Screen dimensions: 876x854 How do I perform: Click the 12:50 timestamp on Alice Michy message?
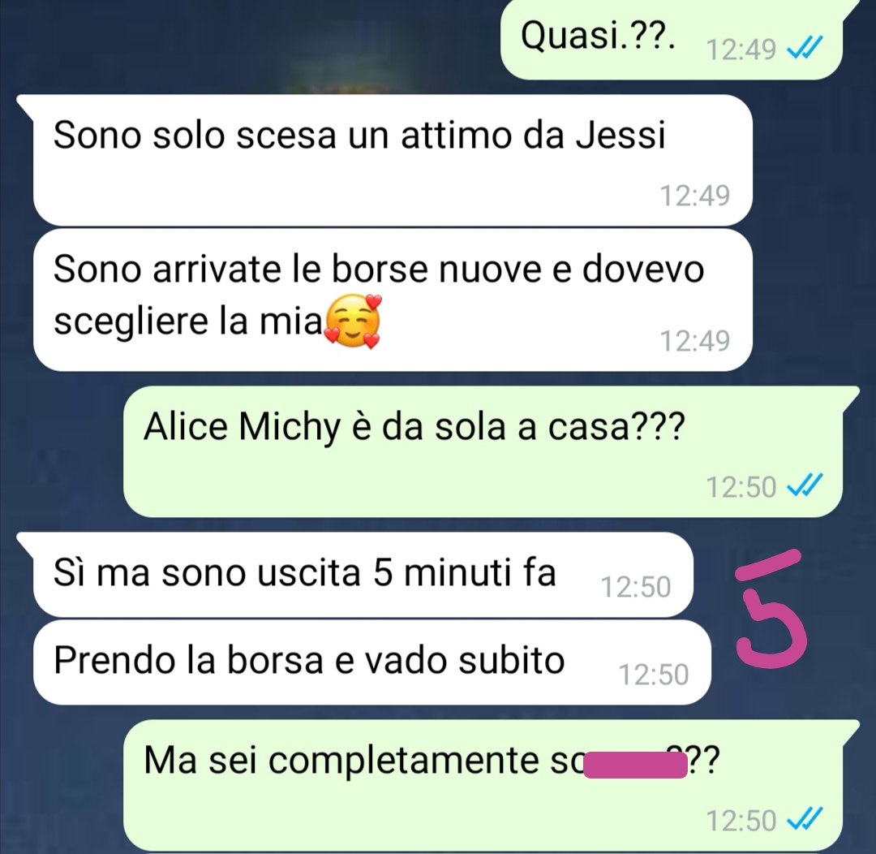click(x=741, y=486)
